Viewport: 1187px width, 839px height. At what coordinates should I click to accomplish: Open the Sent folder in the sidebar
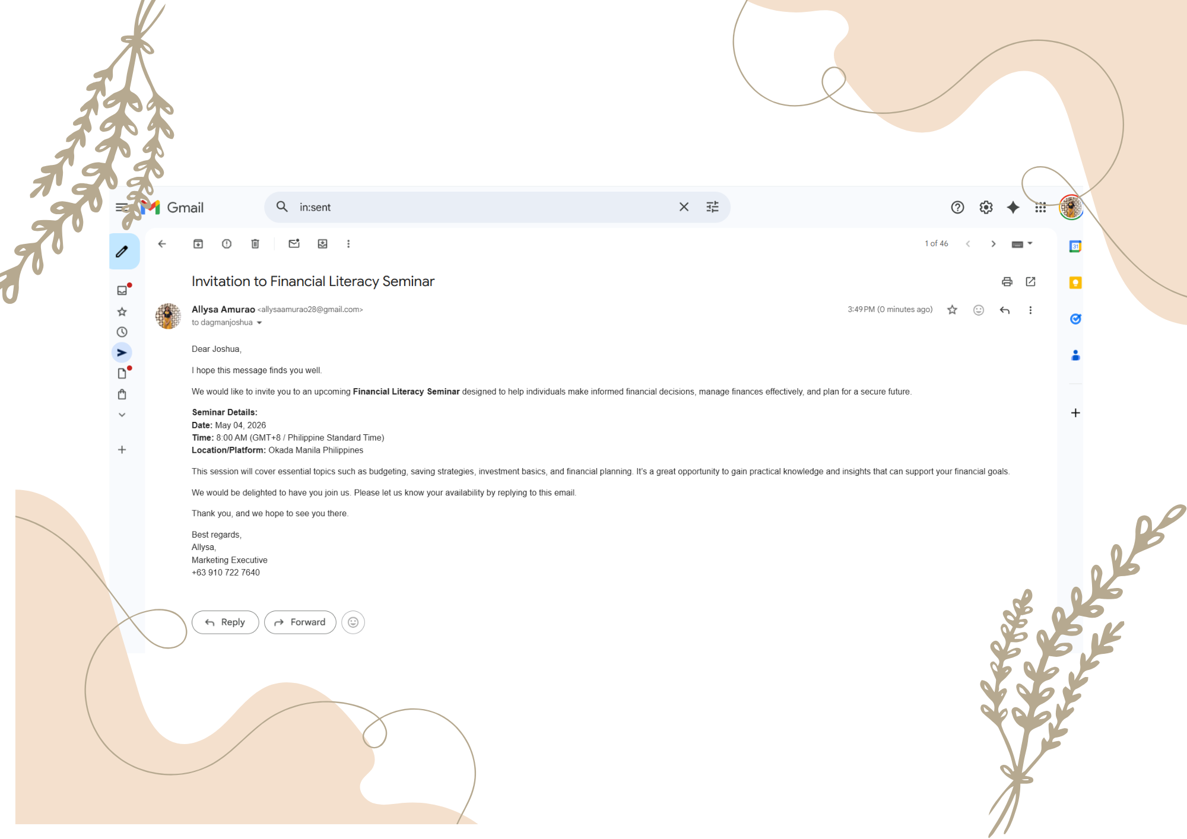(122, 352)
